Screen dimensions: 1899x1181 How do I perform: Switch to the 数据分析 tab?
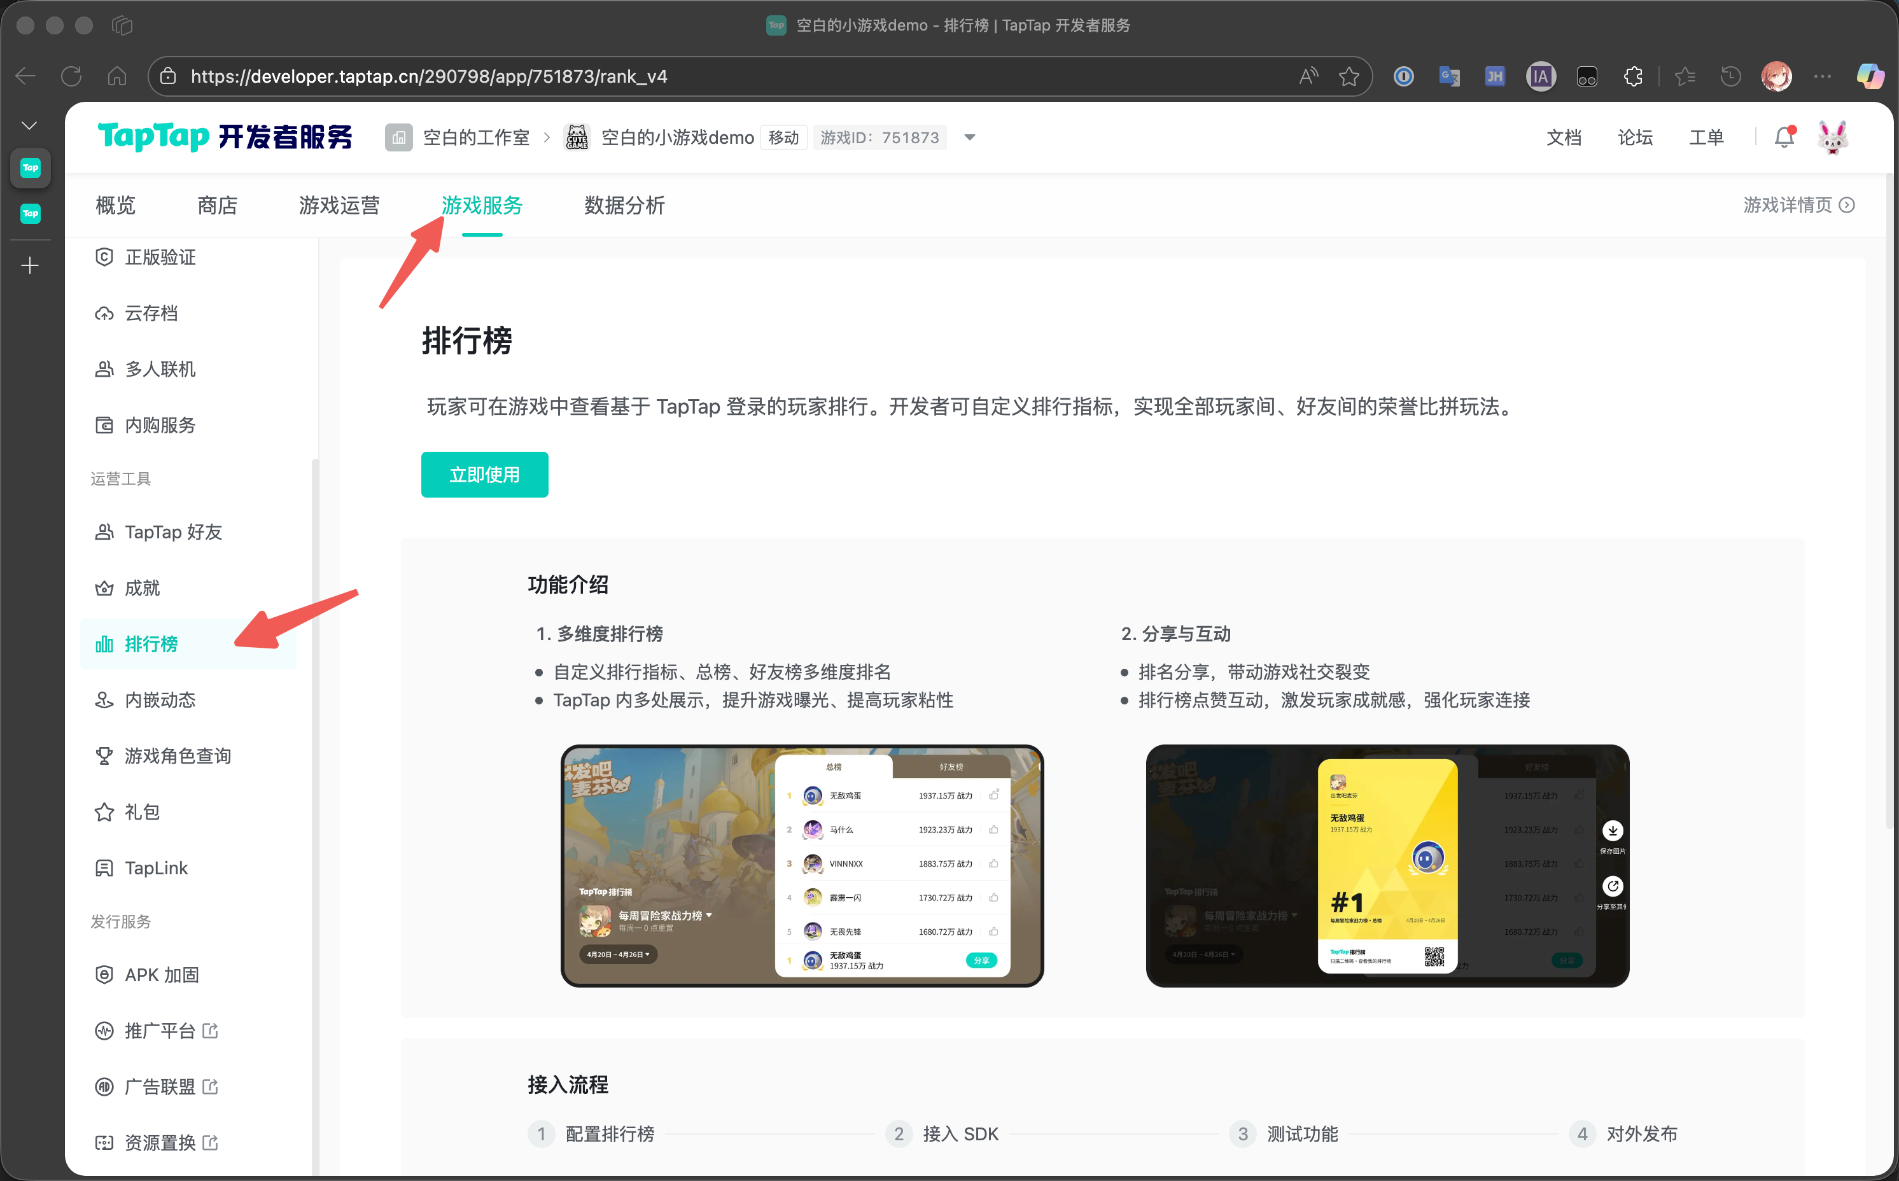click(x=624, y=206)
